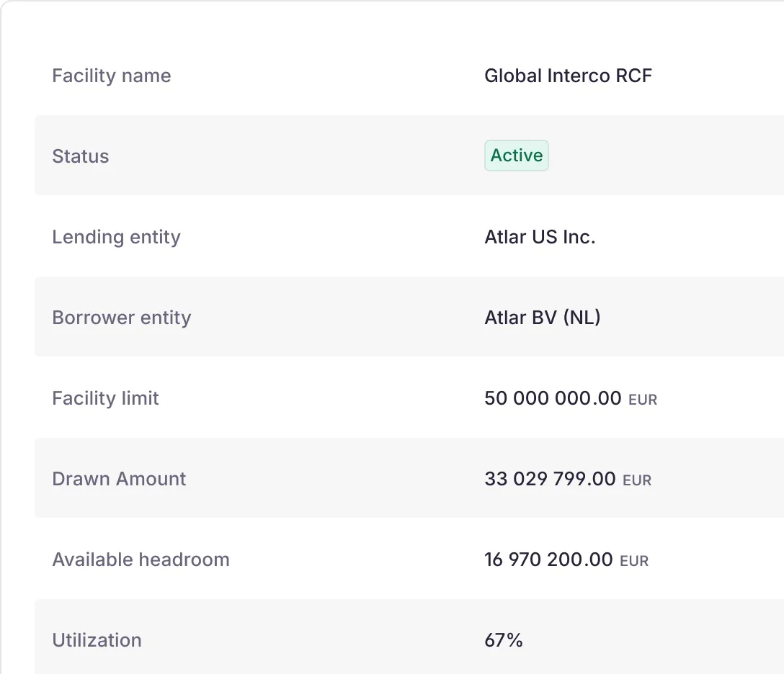The image size is (784, 674).
Task: Click the 67% utilization value
Action: (504, 640)
